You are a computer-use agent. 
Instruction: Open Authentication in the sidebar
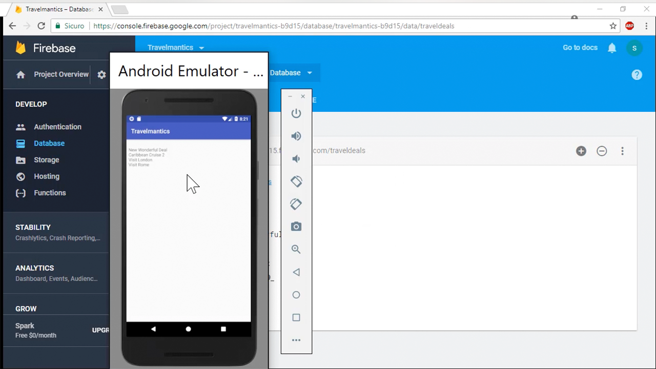tap(57, 127)
